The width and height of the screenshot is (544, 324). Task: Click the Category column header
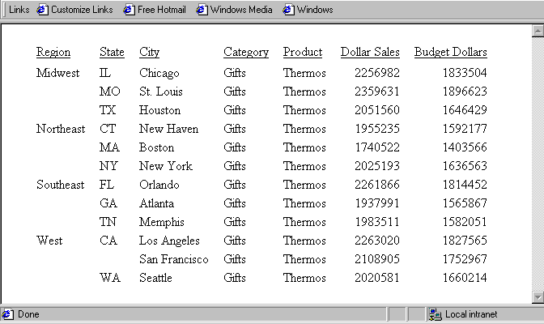coord(245,53)
